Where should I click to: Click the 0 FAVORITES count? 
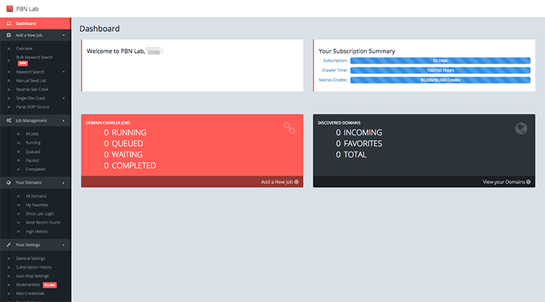point(359,144)
